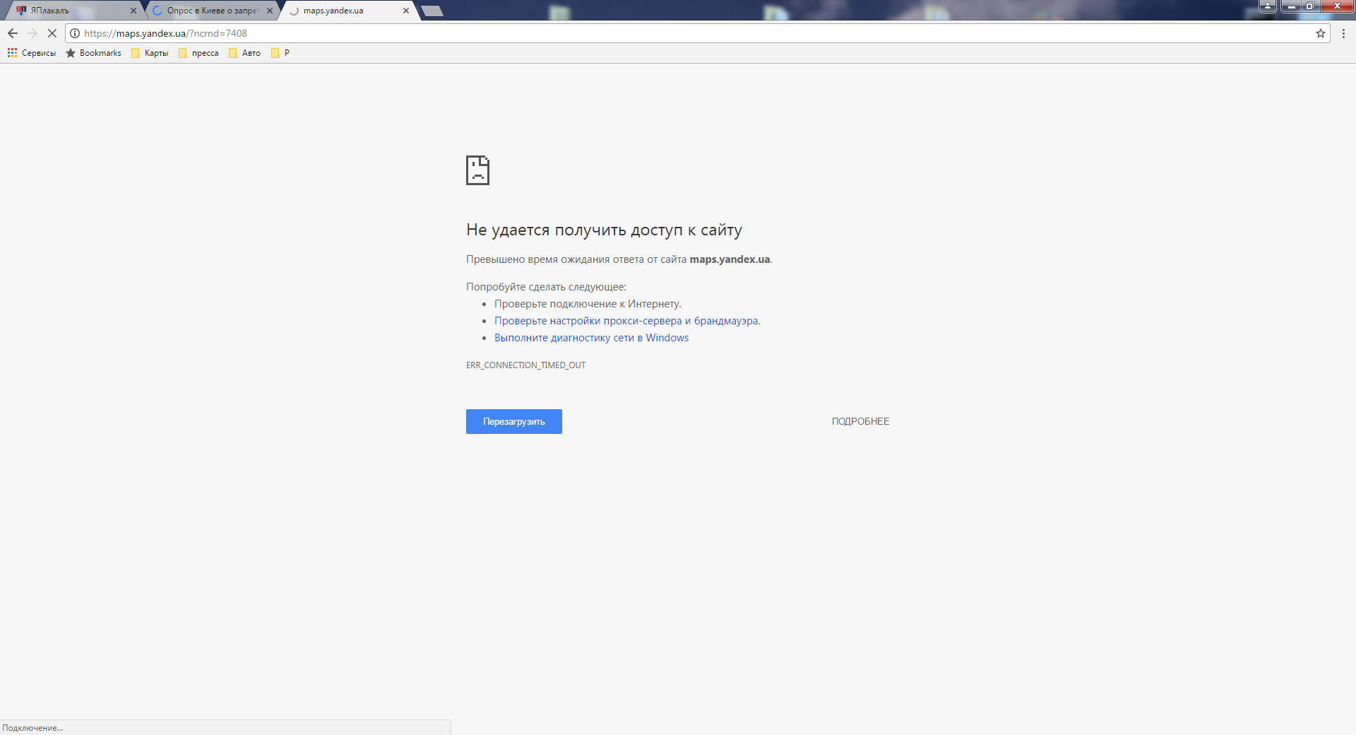The width and height of the screenshot is (1356, 735).
Task: Select the ERR_CONNECTION_TIMED_OUT error code
Action: [x=525, y=365]
